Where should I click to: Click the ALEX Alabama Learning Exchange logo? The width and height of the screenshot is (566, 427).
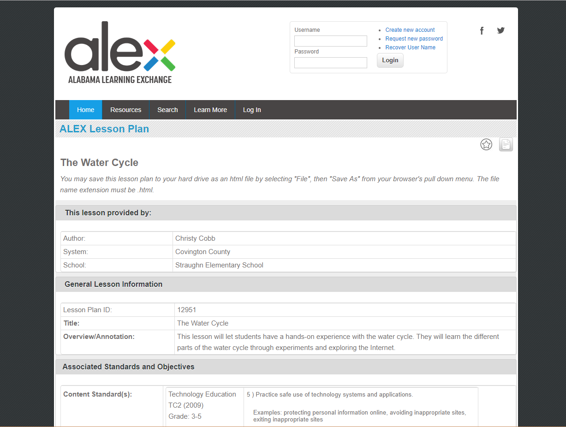pyautogui.click(x=120, y=53)
